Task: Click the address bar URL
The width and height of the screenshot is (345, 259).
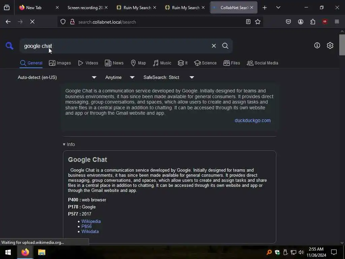Action: 107,22
